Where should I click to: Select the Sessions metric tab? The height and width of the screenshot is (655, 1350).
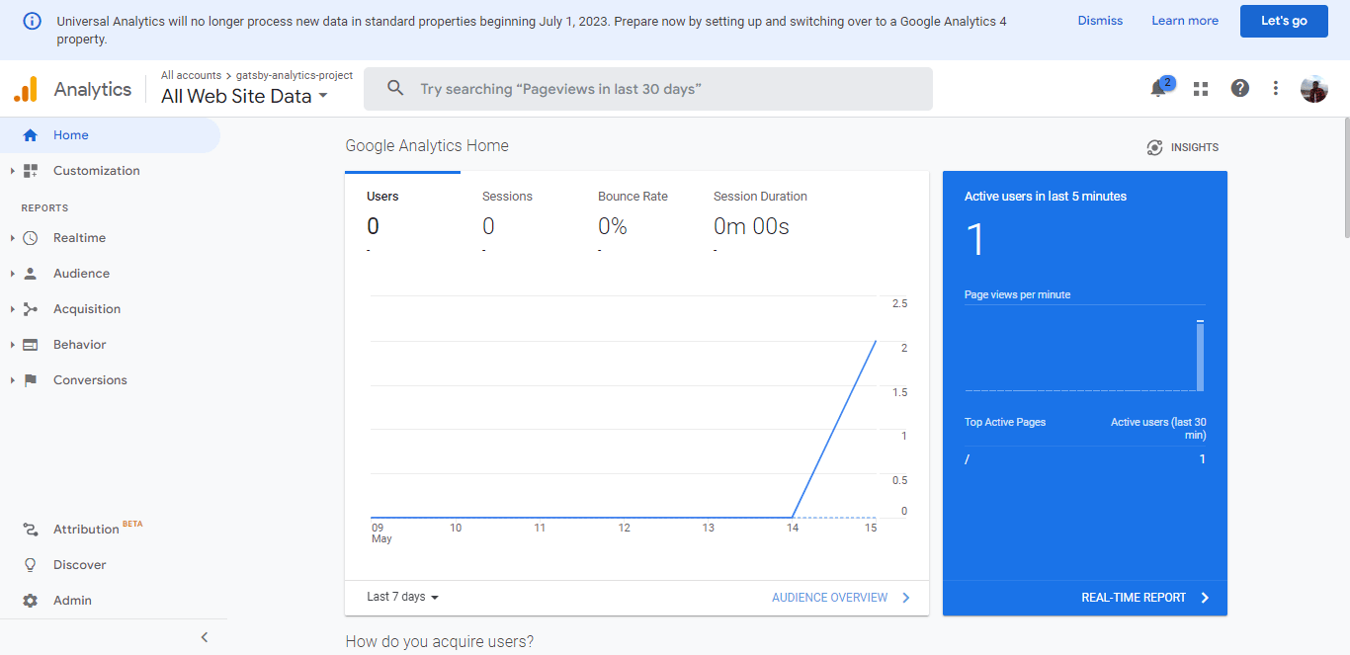[518, 215]
